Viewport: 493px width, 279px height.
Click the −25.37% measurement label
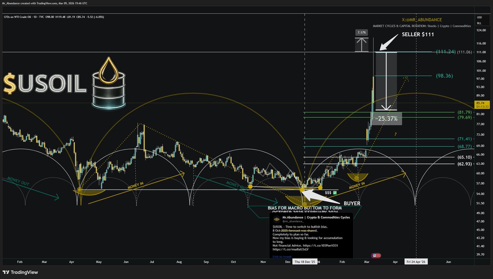click(385, 118)
